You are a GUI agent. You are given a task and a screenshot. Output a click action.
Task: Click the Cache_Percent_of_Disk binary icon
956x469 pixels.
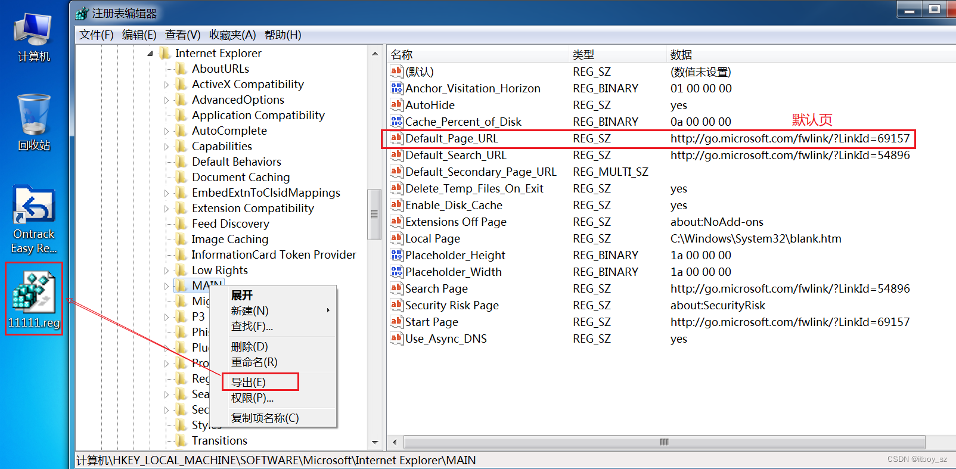tap(397, 122)
